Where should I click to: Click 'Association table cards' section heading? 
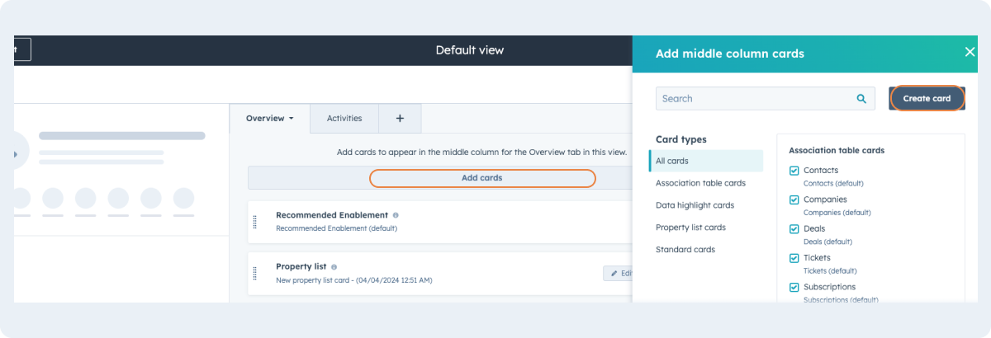coord(837,151)
